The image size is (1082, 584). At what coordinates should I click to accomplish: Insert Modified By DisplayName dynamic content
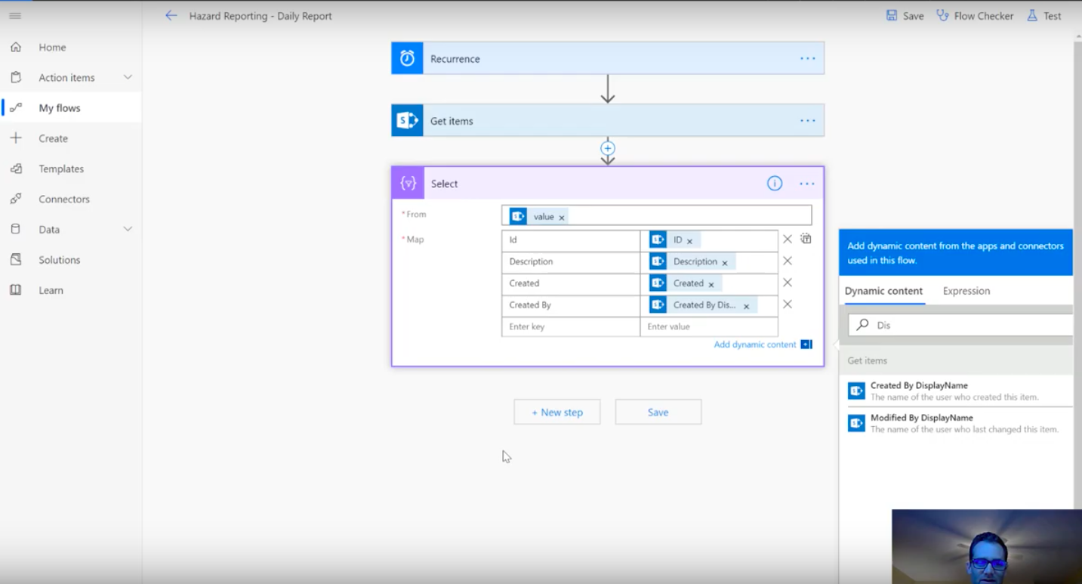click(956, 423)
